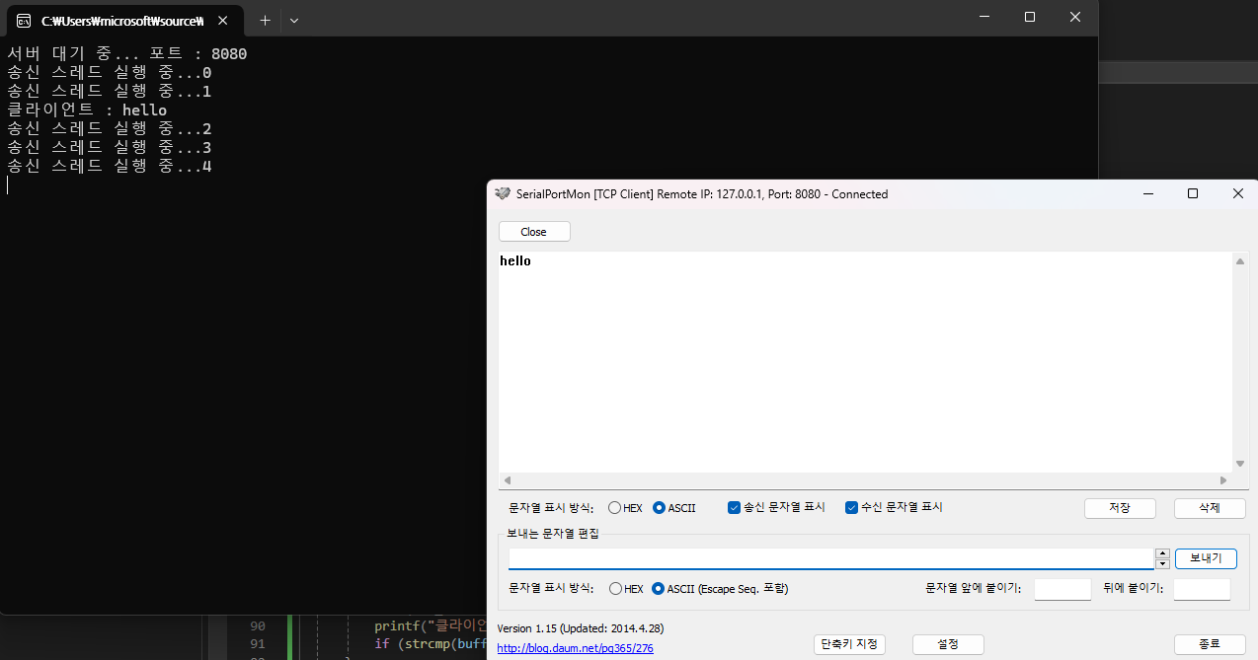
Task: Click the log area scroll-down arrow
Action: [1240, 464]
